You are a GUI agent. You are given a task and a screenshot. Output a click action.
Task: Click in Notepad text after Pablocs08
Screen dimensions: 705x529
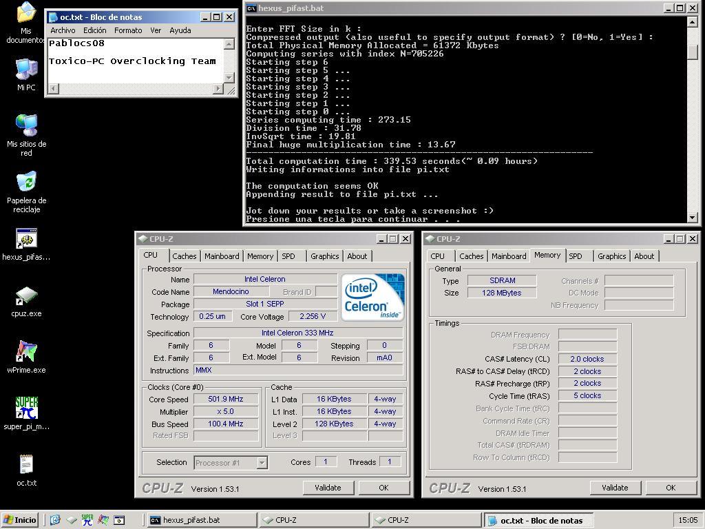coord(106,43)
